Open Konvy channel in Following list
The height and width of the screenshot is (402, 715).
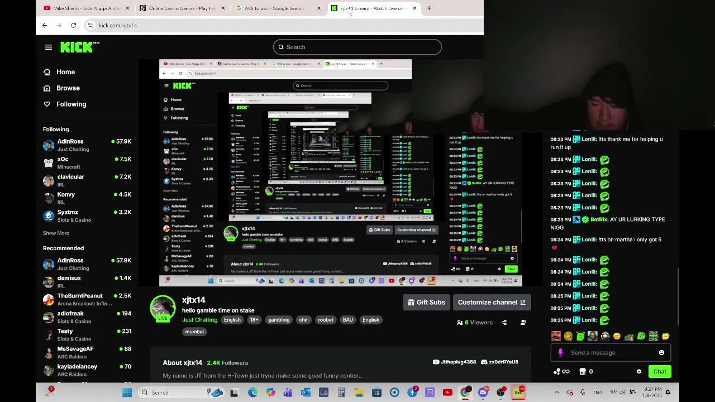(x=87, y=198)
